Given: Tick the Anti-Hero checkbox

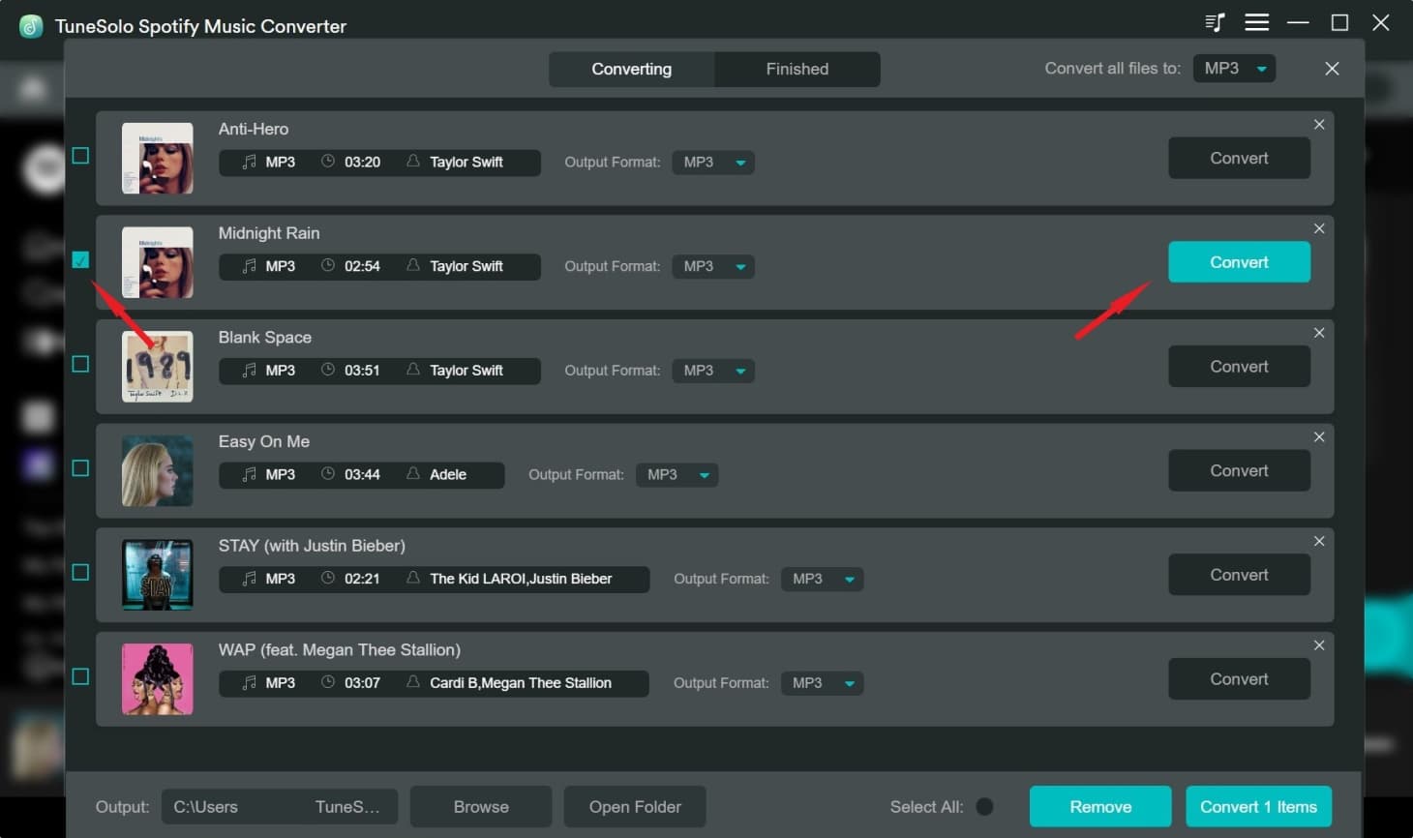Looking at the screenshot, I should [x=80, y=156].
